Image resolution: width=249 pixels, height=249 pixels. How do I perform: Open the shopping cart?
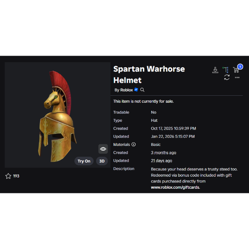click(x=236, y=70)
